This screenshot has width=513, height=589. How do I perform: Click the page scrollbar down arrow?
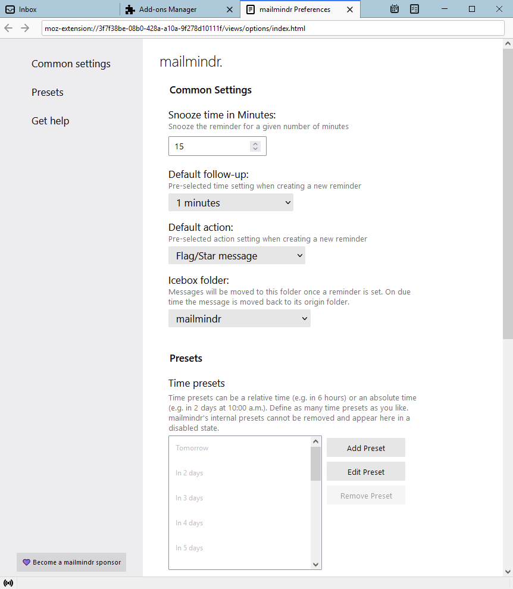[508, 572]
